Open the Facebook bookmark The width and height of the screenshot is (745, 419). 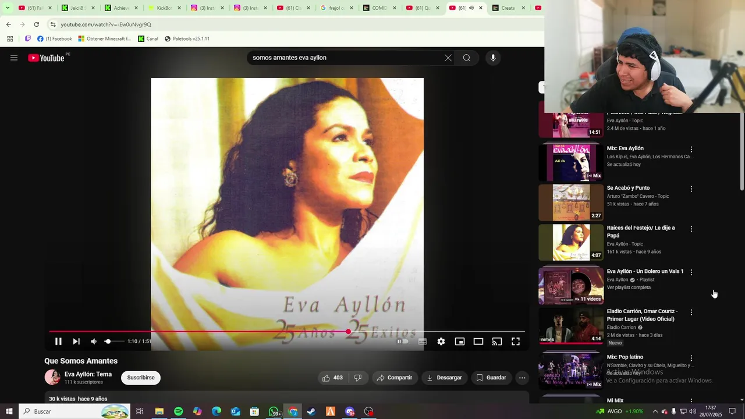[x=55, y=39]
